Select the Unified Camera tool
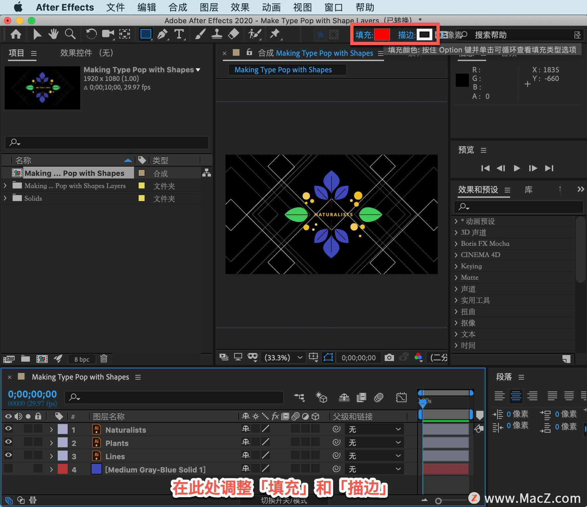Image resolution: width=587 pixels, height=507 pixels. tap(108, 34)
